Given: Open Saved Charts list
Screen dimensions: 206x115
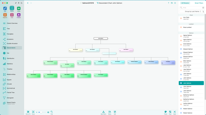Looking at the screenshot, I should [12, 103].
